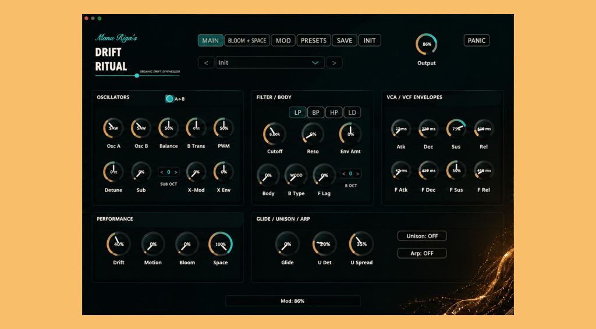Viewport: 596px width, 329px height.
Task: Open the Init preset dropdown
Action: [x=270, y=63]
